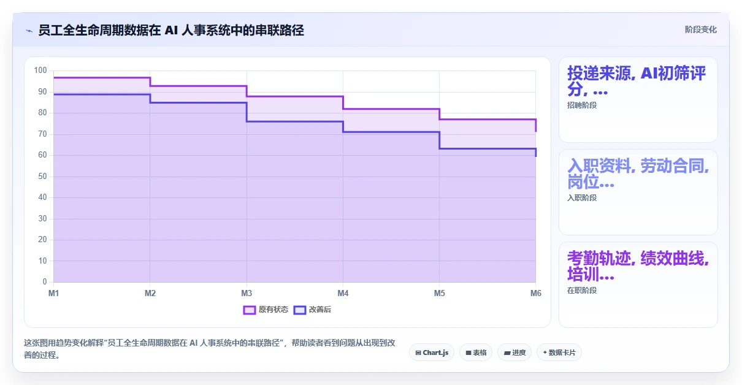
Task: Toggle the 原有状态 legend series
Action: coord(266,310)
